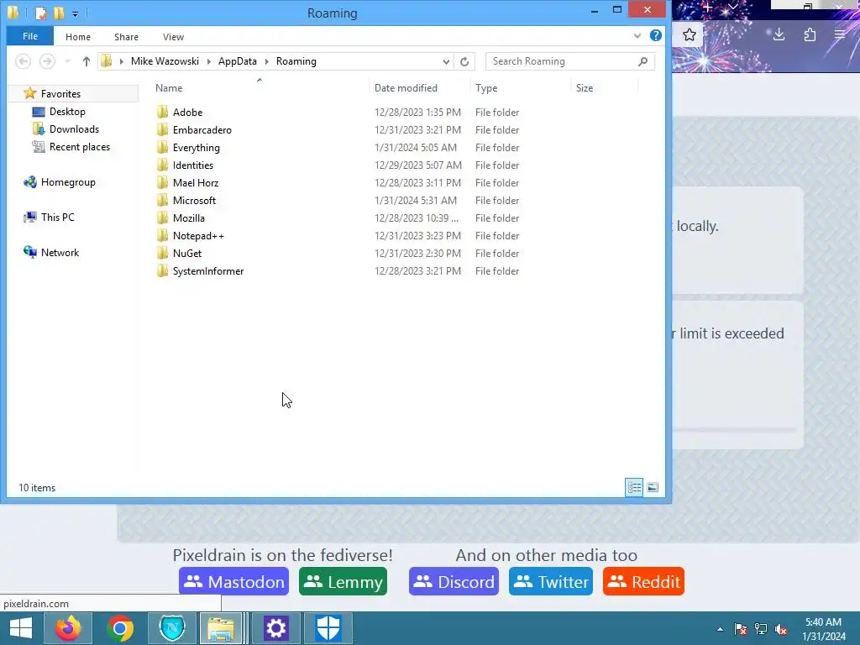
Task: Open the View ribbon tab
Action: click(x=173, y=37)
